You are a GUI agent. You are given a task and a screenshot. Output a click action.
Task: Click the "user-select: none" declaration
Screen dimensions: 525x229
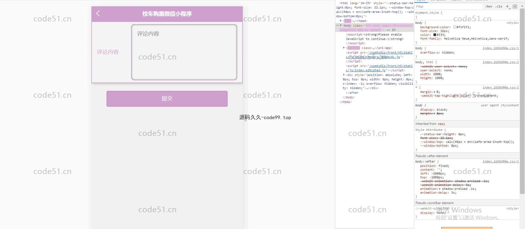436,70
